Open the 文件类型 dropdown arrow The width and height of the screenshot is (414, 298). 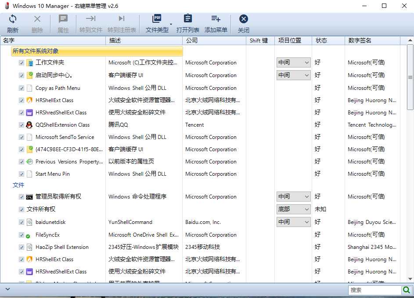tap(171, 24)
